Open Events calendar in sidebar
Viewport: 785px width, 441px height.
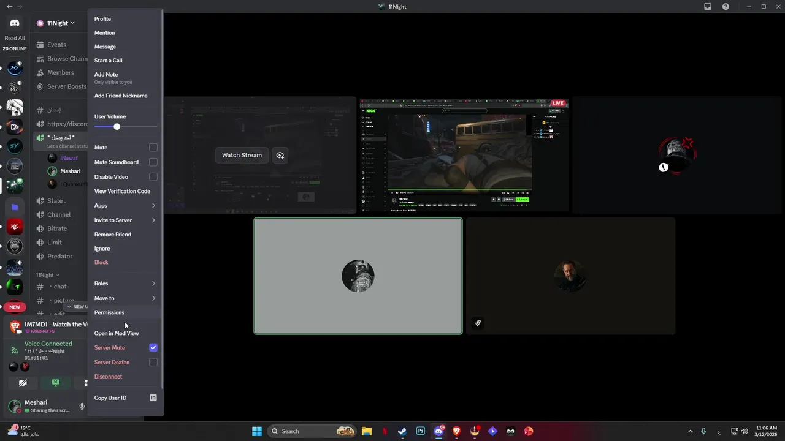56,45
